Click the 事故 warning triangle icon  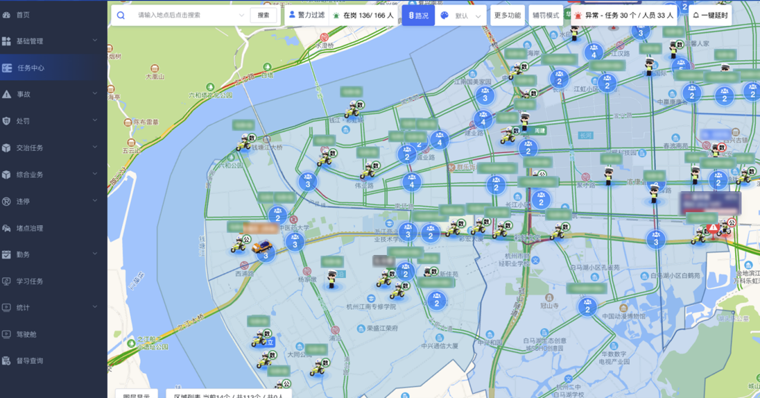7,94
